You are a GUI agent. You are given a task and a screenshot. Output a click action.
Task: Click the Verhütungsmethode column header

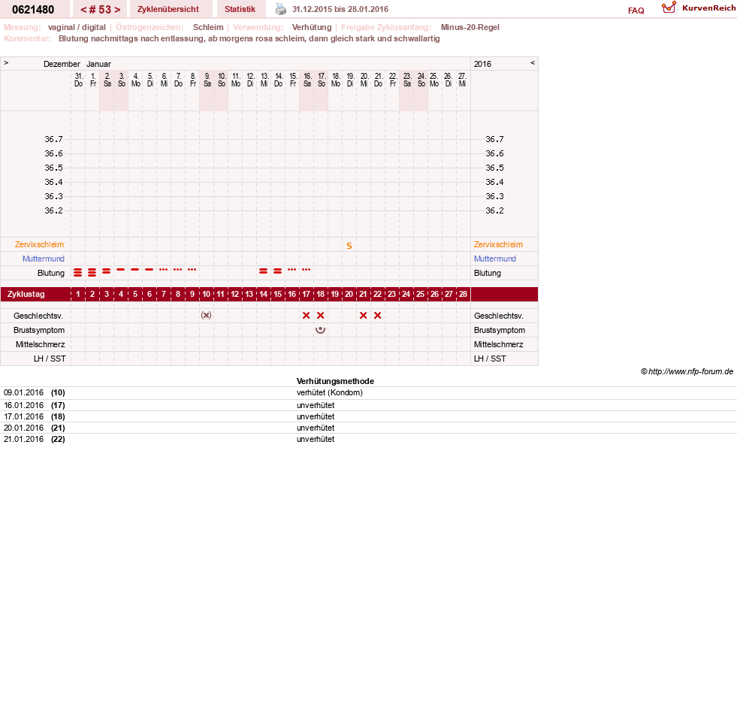coord(335,381)
